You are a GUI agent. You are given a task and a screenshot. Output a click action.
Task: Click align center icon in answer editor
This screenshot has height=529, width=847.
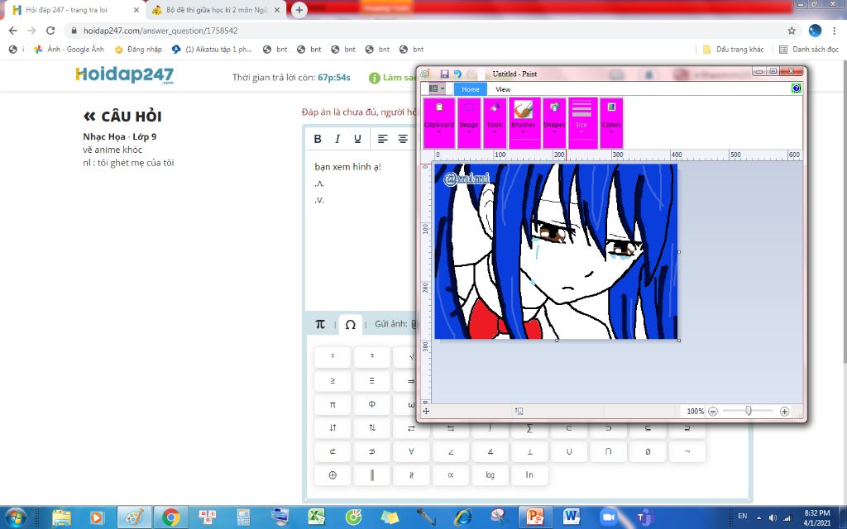point(403,139)
